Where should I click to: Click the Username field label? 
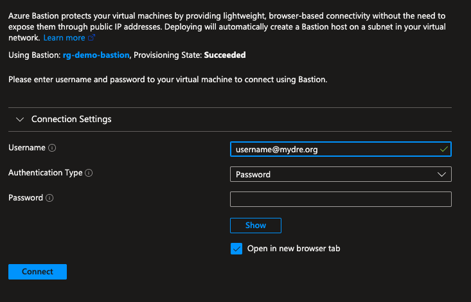click(x=27, y=148)
